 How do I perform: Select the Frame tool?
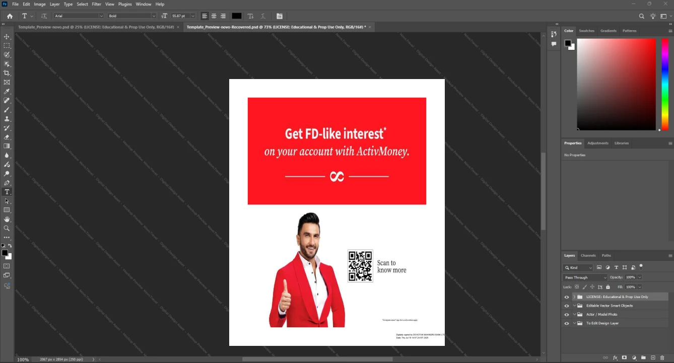click(7, 82)
